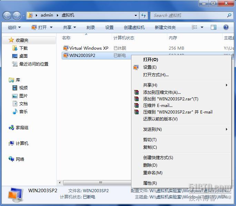The width and height of the screenshot is (236, 206).
Task: Select the WIN2003SP2 machine icon in list
Action: tap(66, 55)
